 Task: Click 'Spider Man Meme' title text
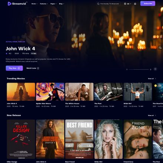click(43, 103)
